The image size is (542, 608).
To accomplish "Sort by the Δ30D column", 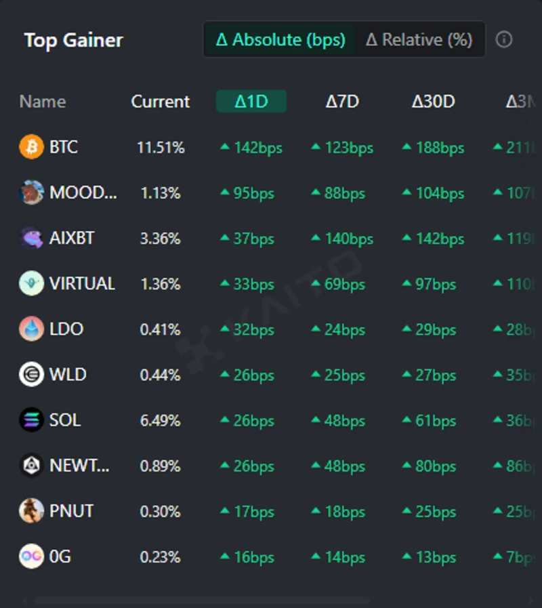I will (433, 102).
